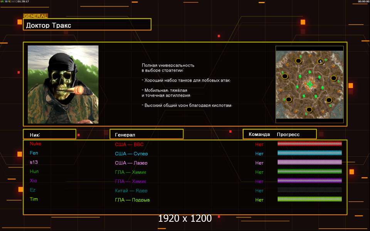370x231 pixels.
Task: Click the Генерал column header
Action: coord(146,134)
